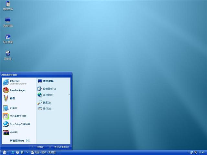Expand the 连接到(T) submenu

click(x=53, y=95)
